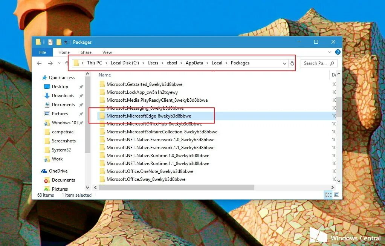This screenshot has height=246, width=385.
Task: Open Documents under OneDrive
Action: [63, 180]
